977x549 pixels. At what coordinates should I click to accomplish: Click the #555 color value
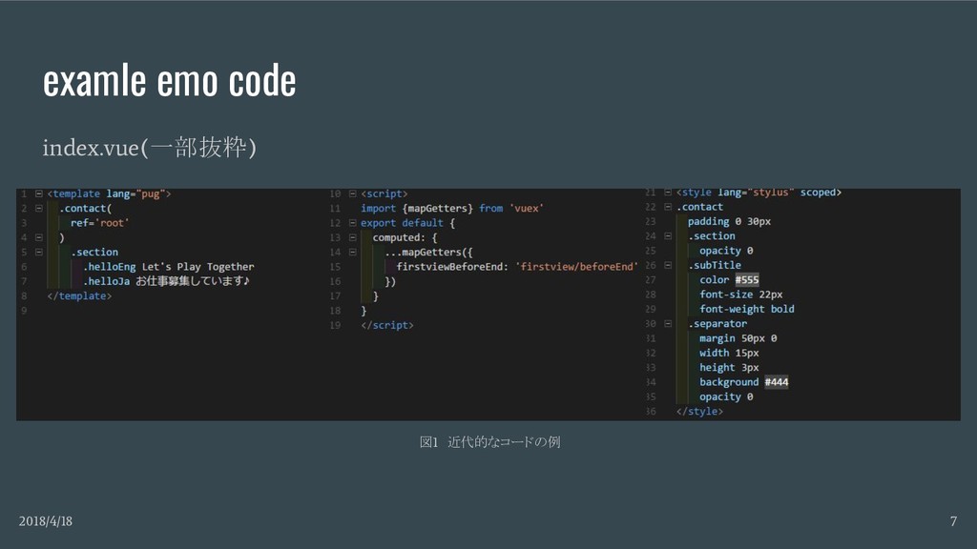(747, 280)
